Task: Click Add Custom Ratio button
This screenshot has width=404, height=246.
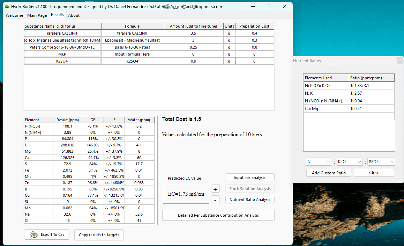Action: coord(329,173)
